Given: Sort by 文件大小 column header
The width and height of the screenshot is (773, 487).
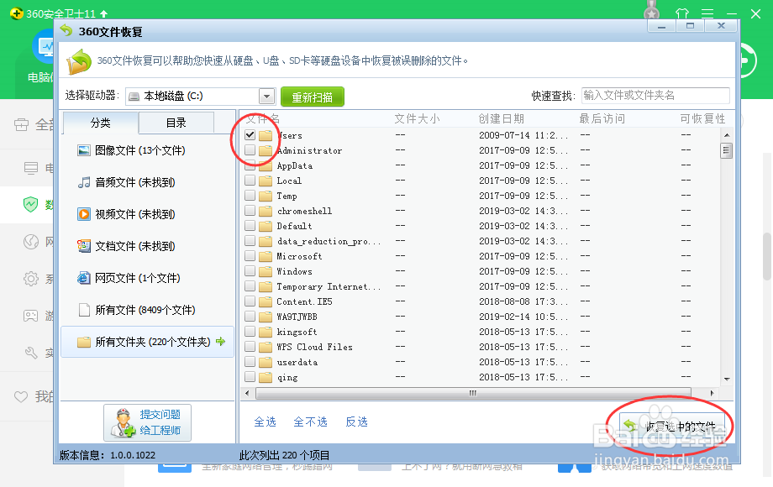Looking at the screenshot, I should tap(417, 118).
